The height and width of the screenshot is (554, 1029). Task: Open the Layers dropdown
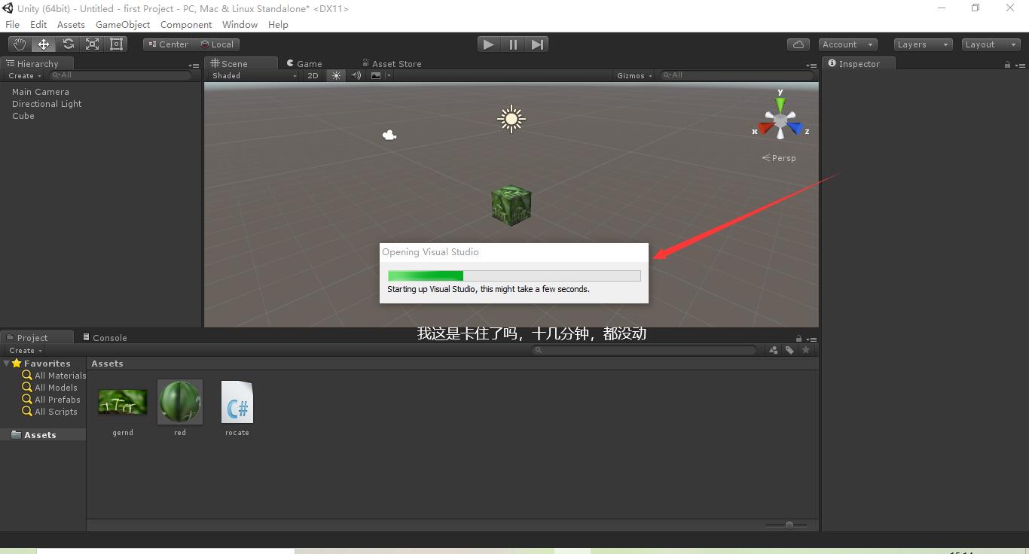point(922,44)
